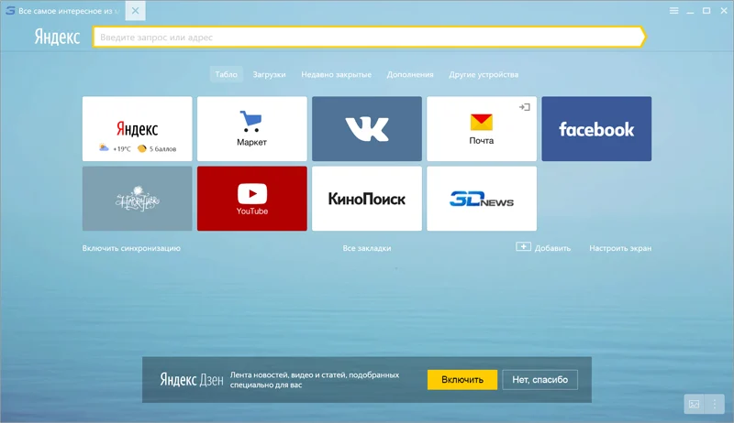This screenshot has height=423, width=734.
Task: Open the Яндекс Маркет cart tile
Action: click(x=251, y=128)
